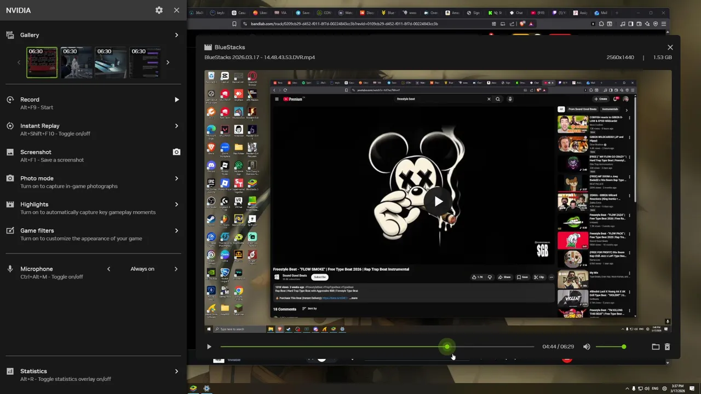701x394 pixels.
Task: Select the Screenshot menu entry
Action: point(93,155)
